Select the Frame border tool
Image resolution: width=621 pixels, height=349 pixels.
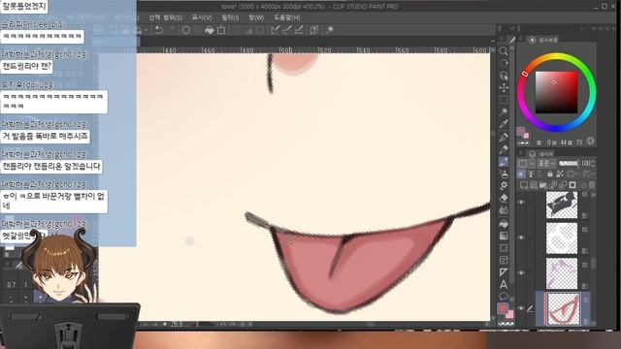click(504, 261)
